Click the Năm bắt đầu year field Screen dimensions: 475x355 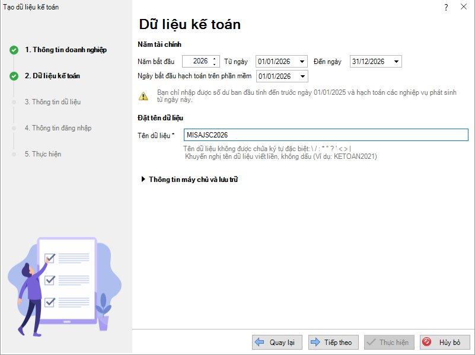tap(196, 61)
